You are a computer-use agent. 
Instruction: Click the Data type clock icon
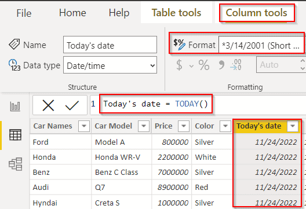[14, 65]
